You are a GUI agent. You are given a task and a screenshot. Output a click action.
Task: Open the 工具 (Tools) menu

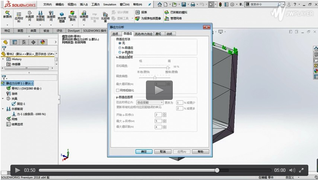[95, 4]
